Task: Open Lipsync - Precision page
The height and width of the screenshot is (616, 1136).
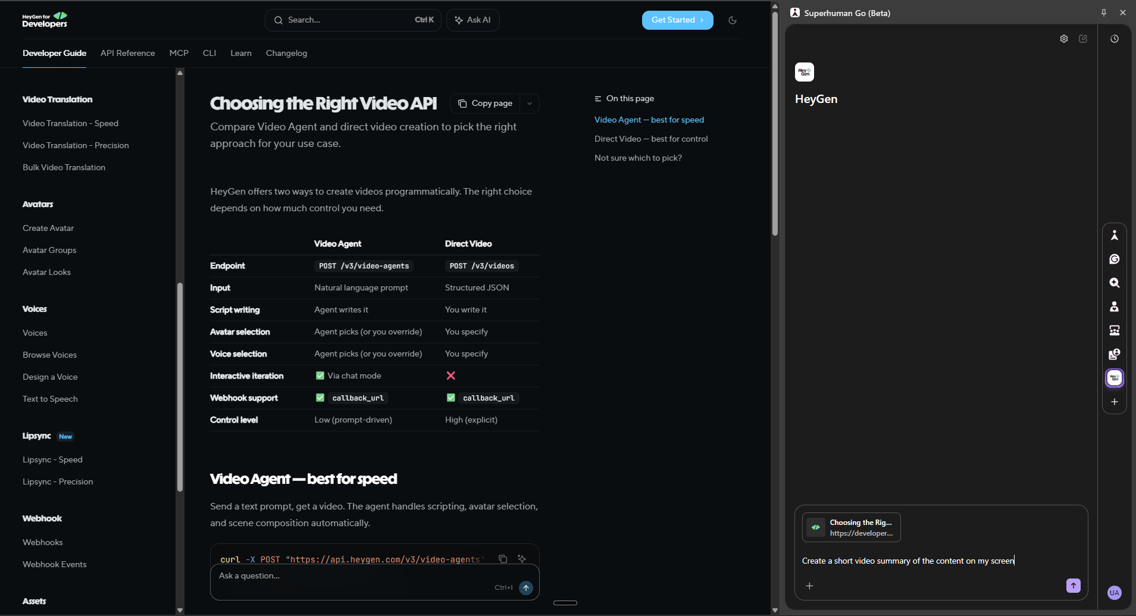Action: pyautogui.click(x=58, y=481)
